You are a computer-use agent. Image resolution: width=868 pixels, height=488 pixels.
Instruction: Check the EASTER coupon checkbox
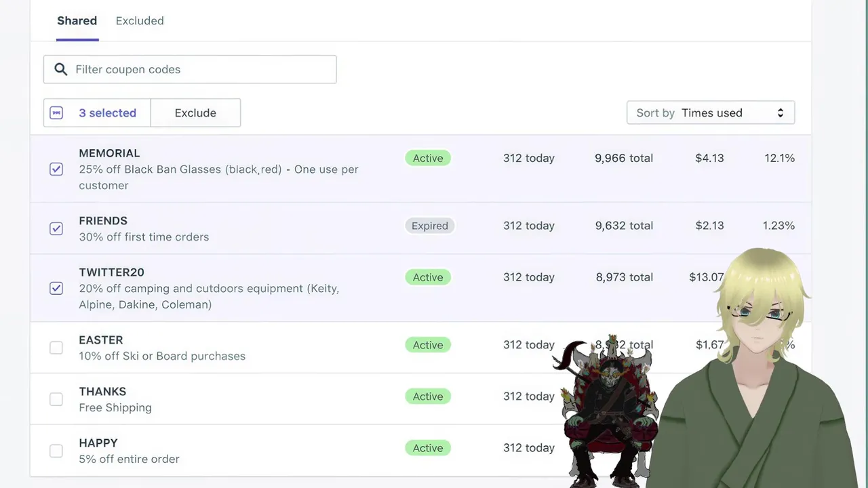click(x=56, y=348)
